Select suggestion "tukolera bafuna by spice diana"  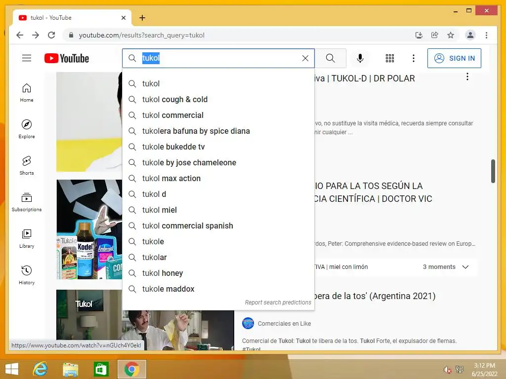pyautogui.click(x=218, y=131)
